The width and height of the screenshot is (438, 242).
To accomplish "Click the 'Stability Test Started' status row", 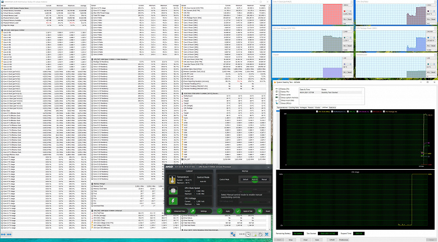I will point(330,92).
